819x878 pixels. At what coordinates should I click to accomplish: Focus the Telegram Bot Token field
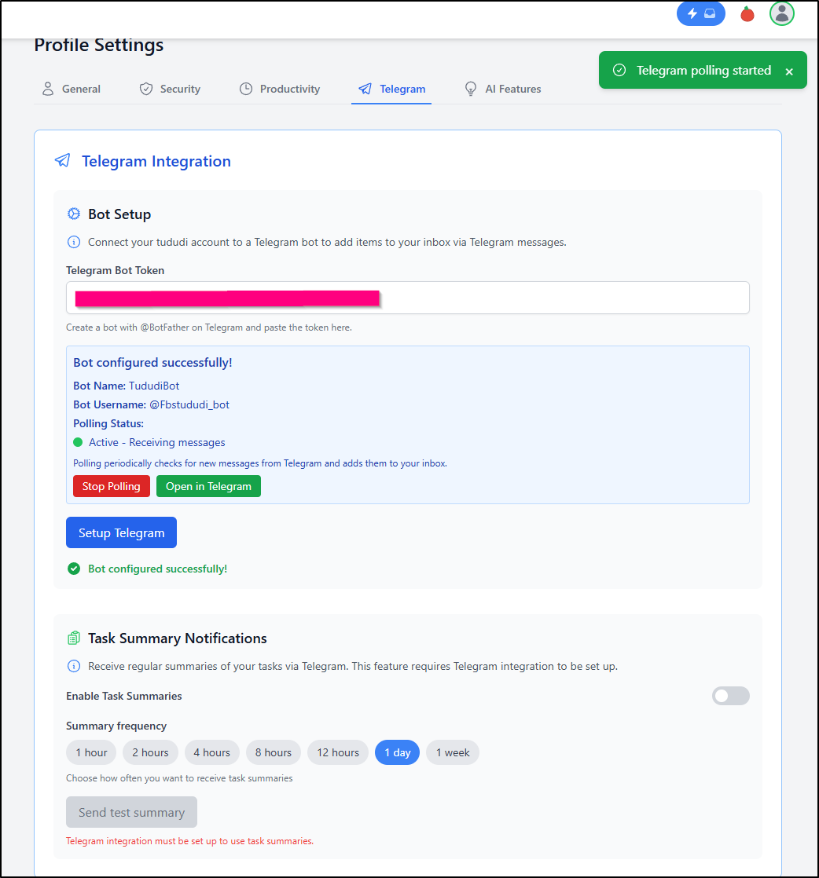click(408, 298)
